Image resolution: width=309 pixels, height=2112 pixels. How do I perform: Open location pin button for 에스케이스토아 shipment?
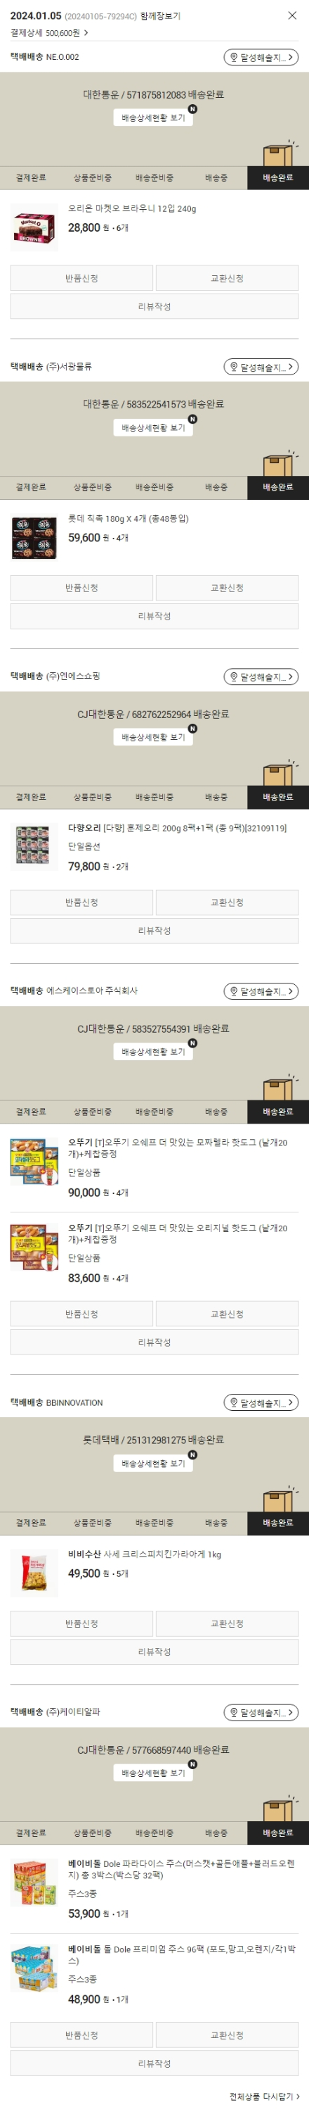pyautogui.click(x=261, y=992)
